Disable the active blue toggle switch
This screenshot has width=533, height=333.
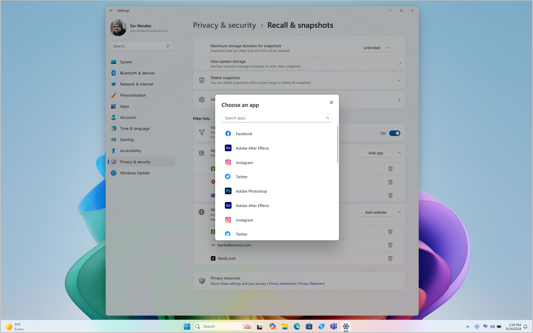(394, 133)
